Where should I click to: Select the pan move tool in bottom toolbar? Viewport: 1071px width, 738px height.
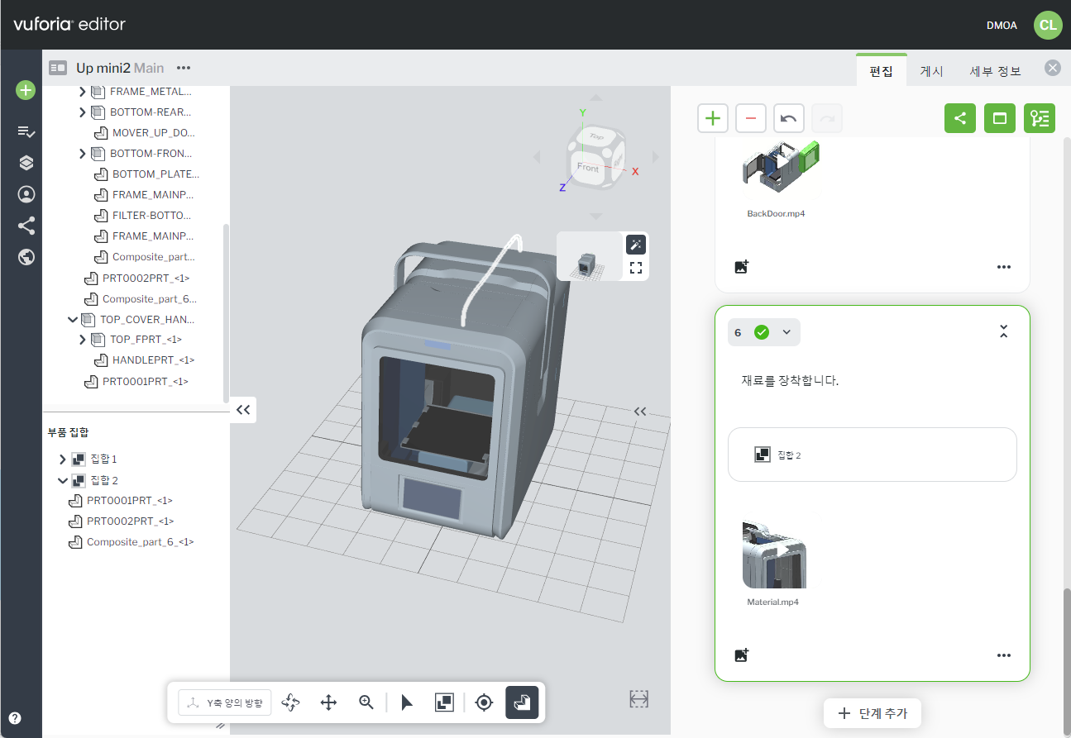point(328,702)
